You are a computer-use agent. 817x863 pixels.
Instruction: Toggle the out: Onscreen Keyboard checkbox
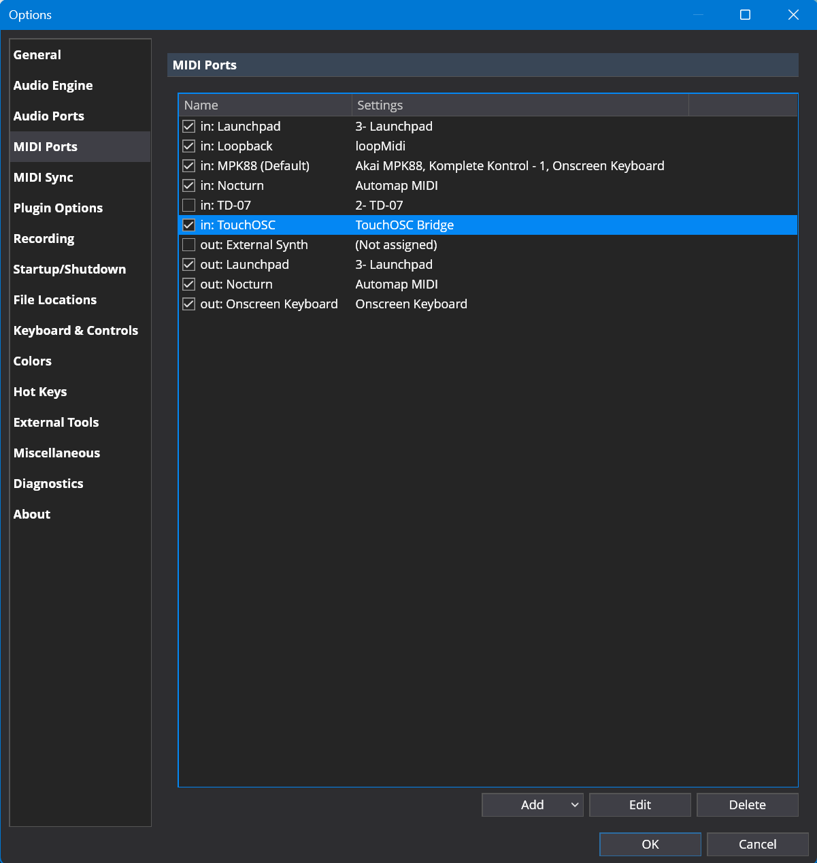(189, 304)
